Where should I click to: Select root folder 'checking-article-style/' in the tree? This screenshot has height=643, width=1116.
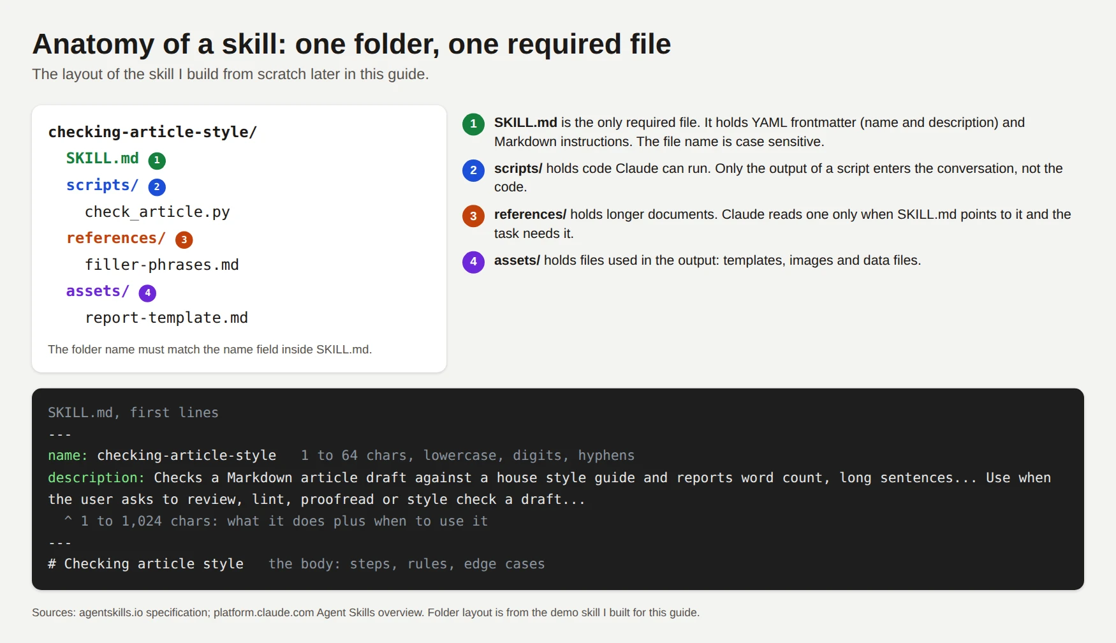click(152, 132)
